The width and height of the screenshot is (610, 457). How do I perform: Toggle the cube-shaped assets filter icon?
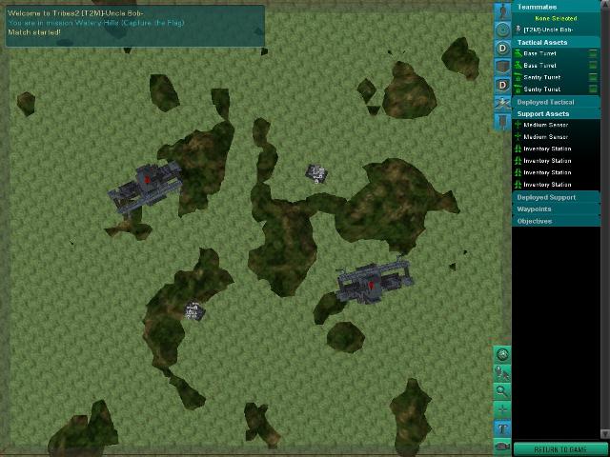(x=502, y=67)
